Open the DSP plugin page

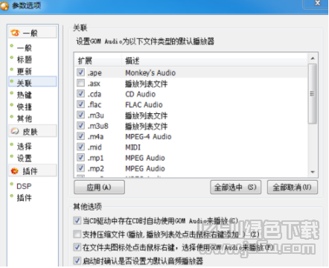(24, 186)
